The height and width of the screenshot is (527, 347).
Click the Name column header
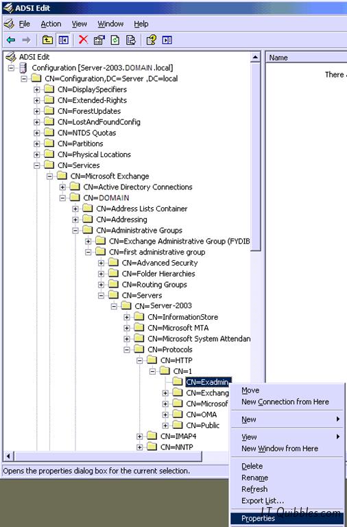pos(307,58)
